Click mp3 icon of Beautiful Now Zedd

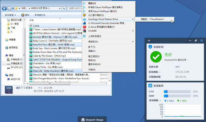[x=31, y=44]
